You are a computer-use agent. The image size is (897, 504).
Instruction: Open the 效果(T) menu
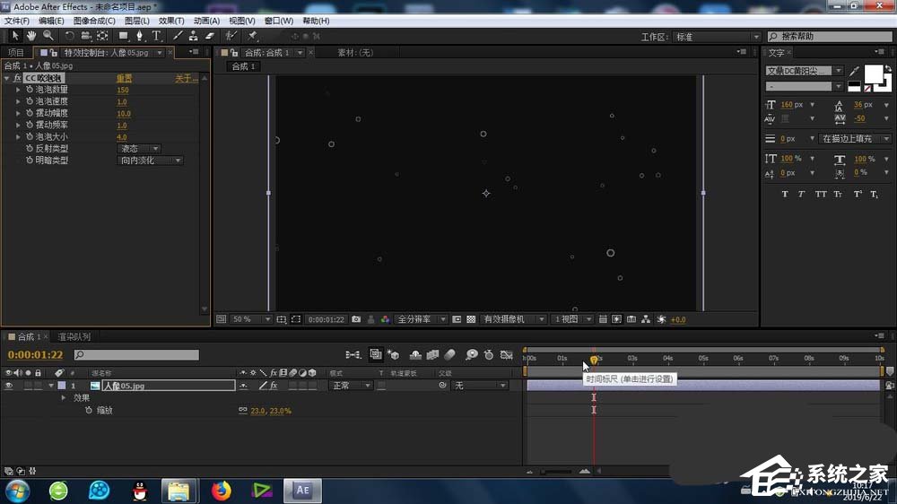coord(170,21)
